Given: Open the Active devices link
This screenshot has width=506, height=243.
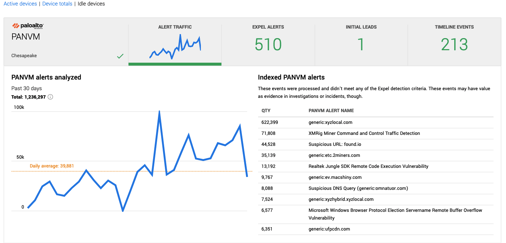Looking at the screenshot, I should (x=20, y=4).
